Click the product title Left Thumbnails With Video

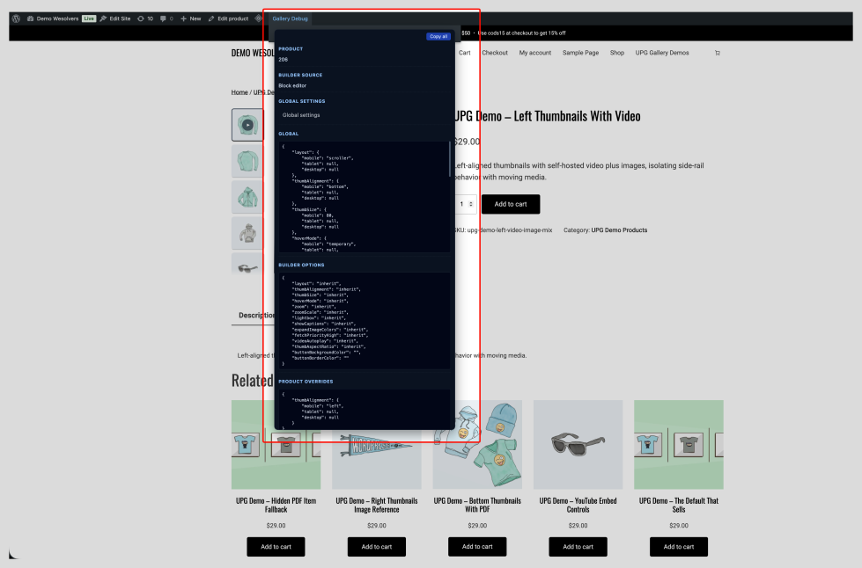[548, 116]
